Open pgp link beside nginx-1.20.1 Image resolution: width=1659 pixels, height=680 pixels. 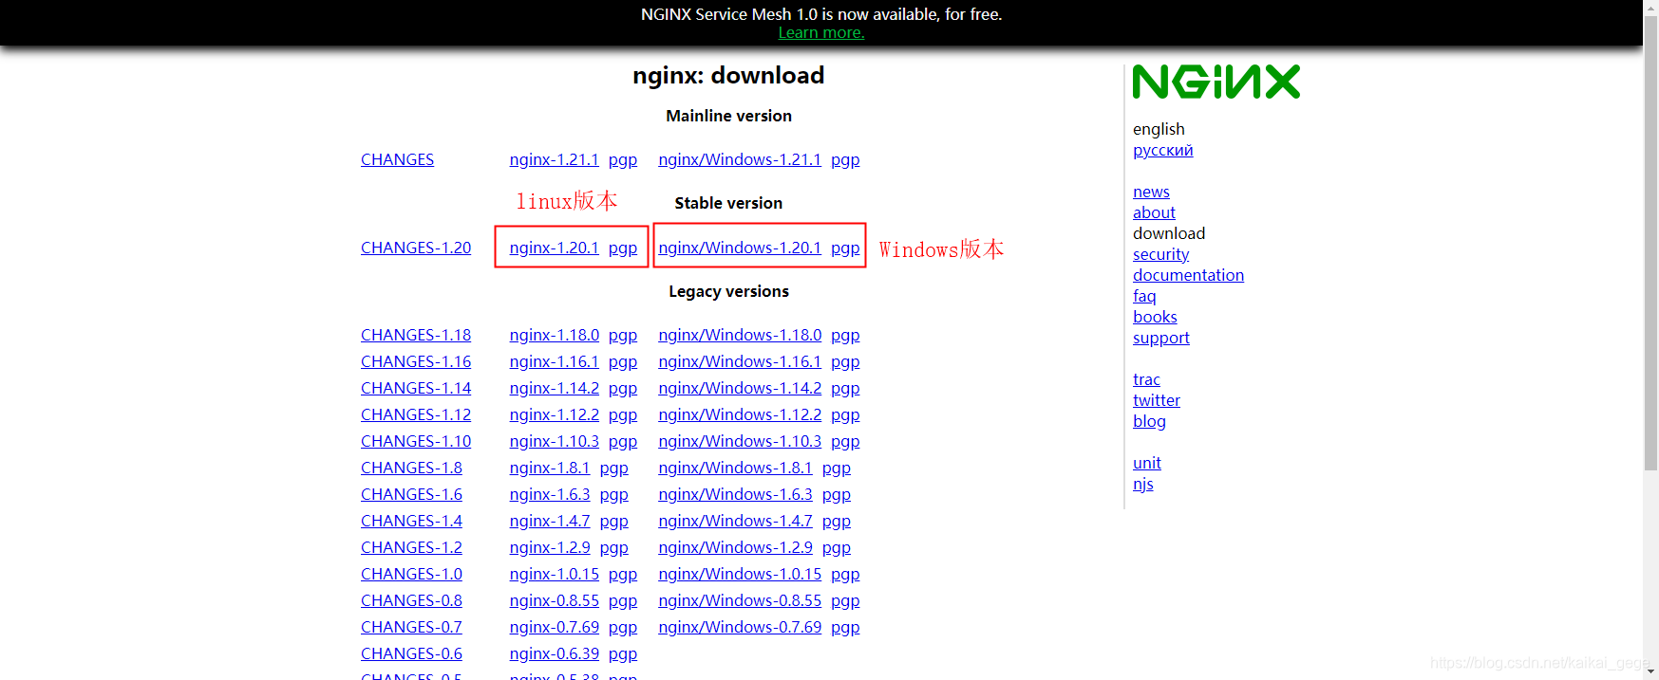(623, 248)
